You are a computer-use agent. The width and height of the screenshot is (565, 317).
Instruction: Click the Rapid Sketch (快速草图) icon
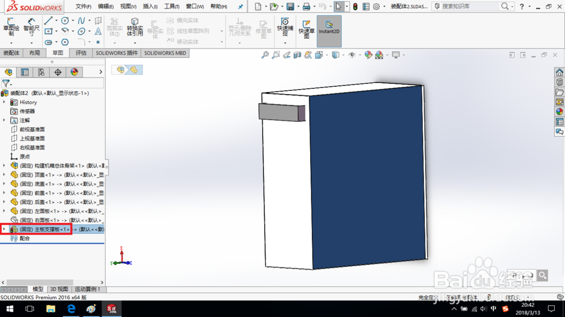pos(306,29)
